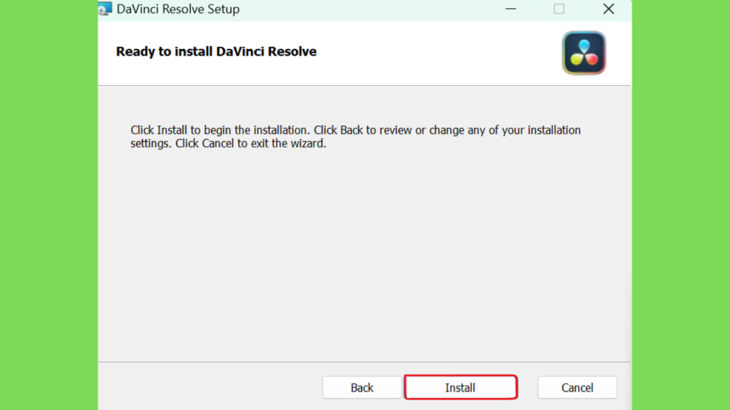Click the Install button

[461, 387]
